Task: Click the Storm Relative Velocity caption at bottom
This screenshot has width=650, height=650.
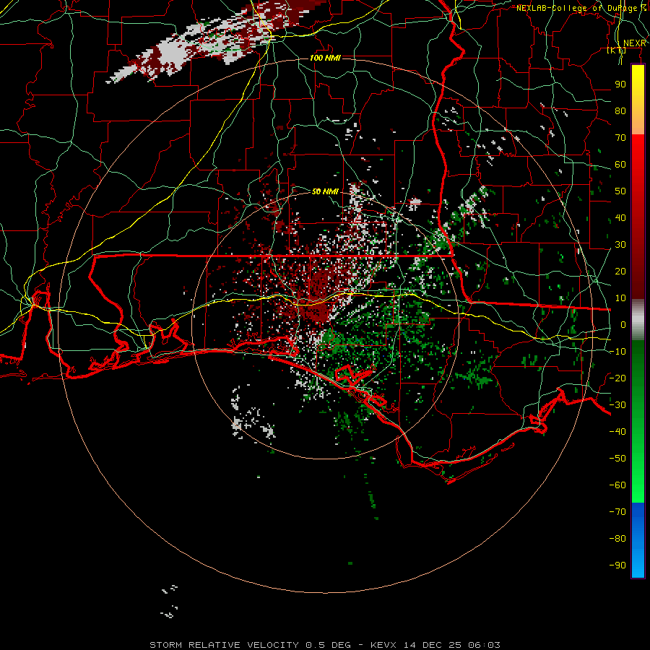Action: click(325, 645)
